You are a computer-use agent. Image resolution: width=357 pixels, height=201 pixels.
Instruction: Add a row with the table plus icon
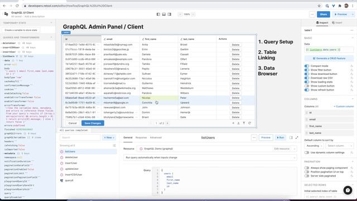pyautogui.click(x=233, y=123)
